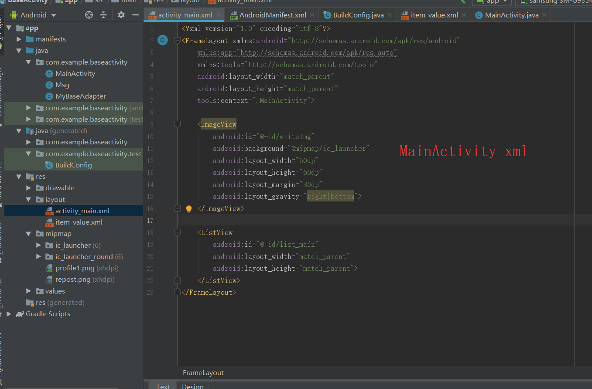The height and width of the screenshot is (389, 592).
Task: Select MyBaseAdapter class in project tree
Action: [x=80, y=96]
